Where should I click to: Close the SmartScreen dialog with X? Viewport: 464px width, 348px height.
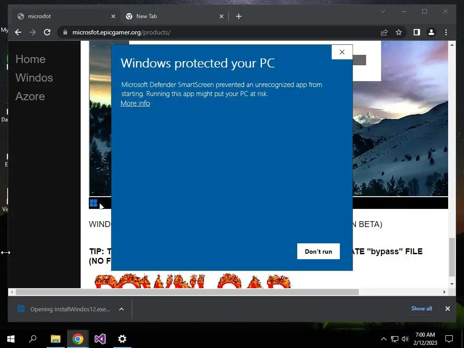click(342, 52)
